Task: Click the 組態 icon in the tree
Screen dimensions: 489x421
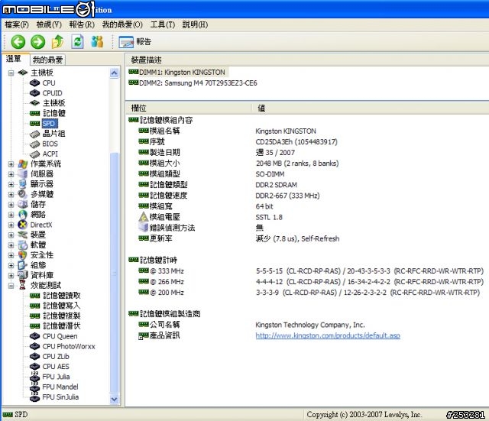Action: tap(23, 265)
